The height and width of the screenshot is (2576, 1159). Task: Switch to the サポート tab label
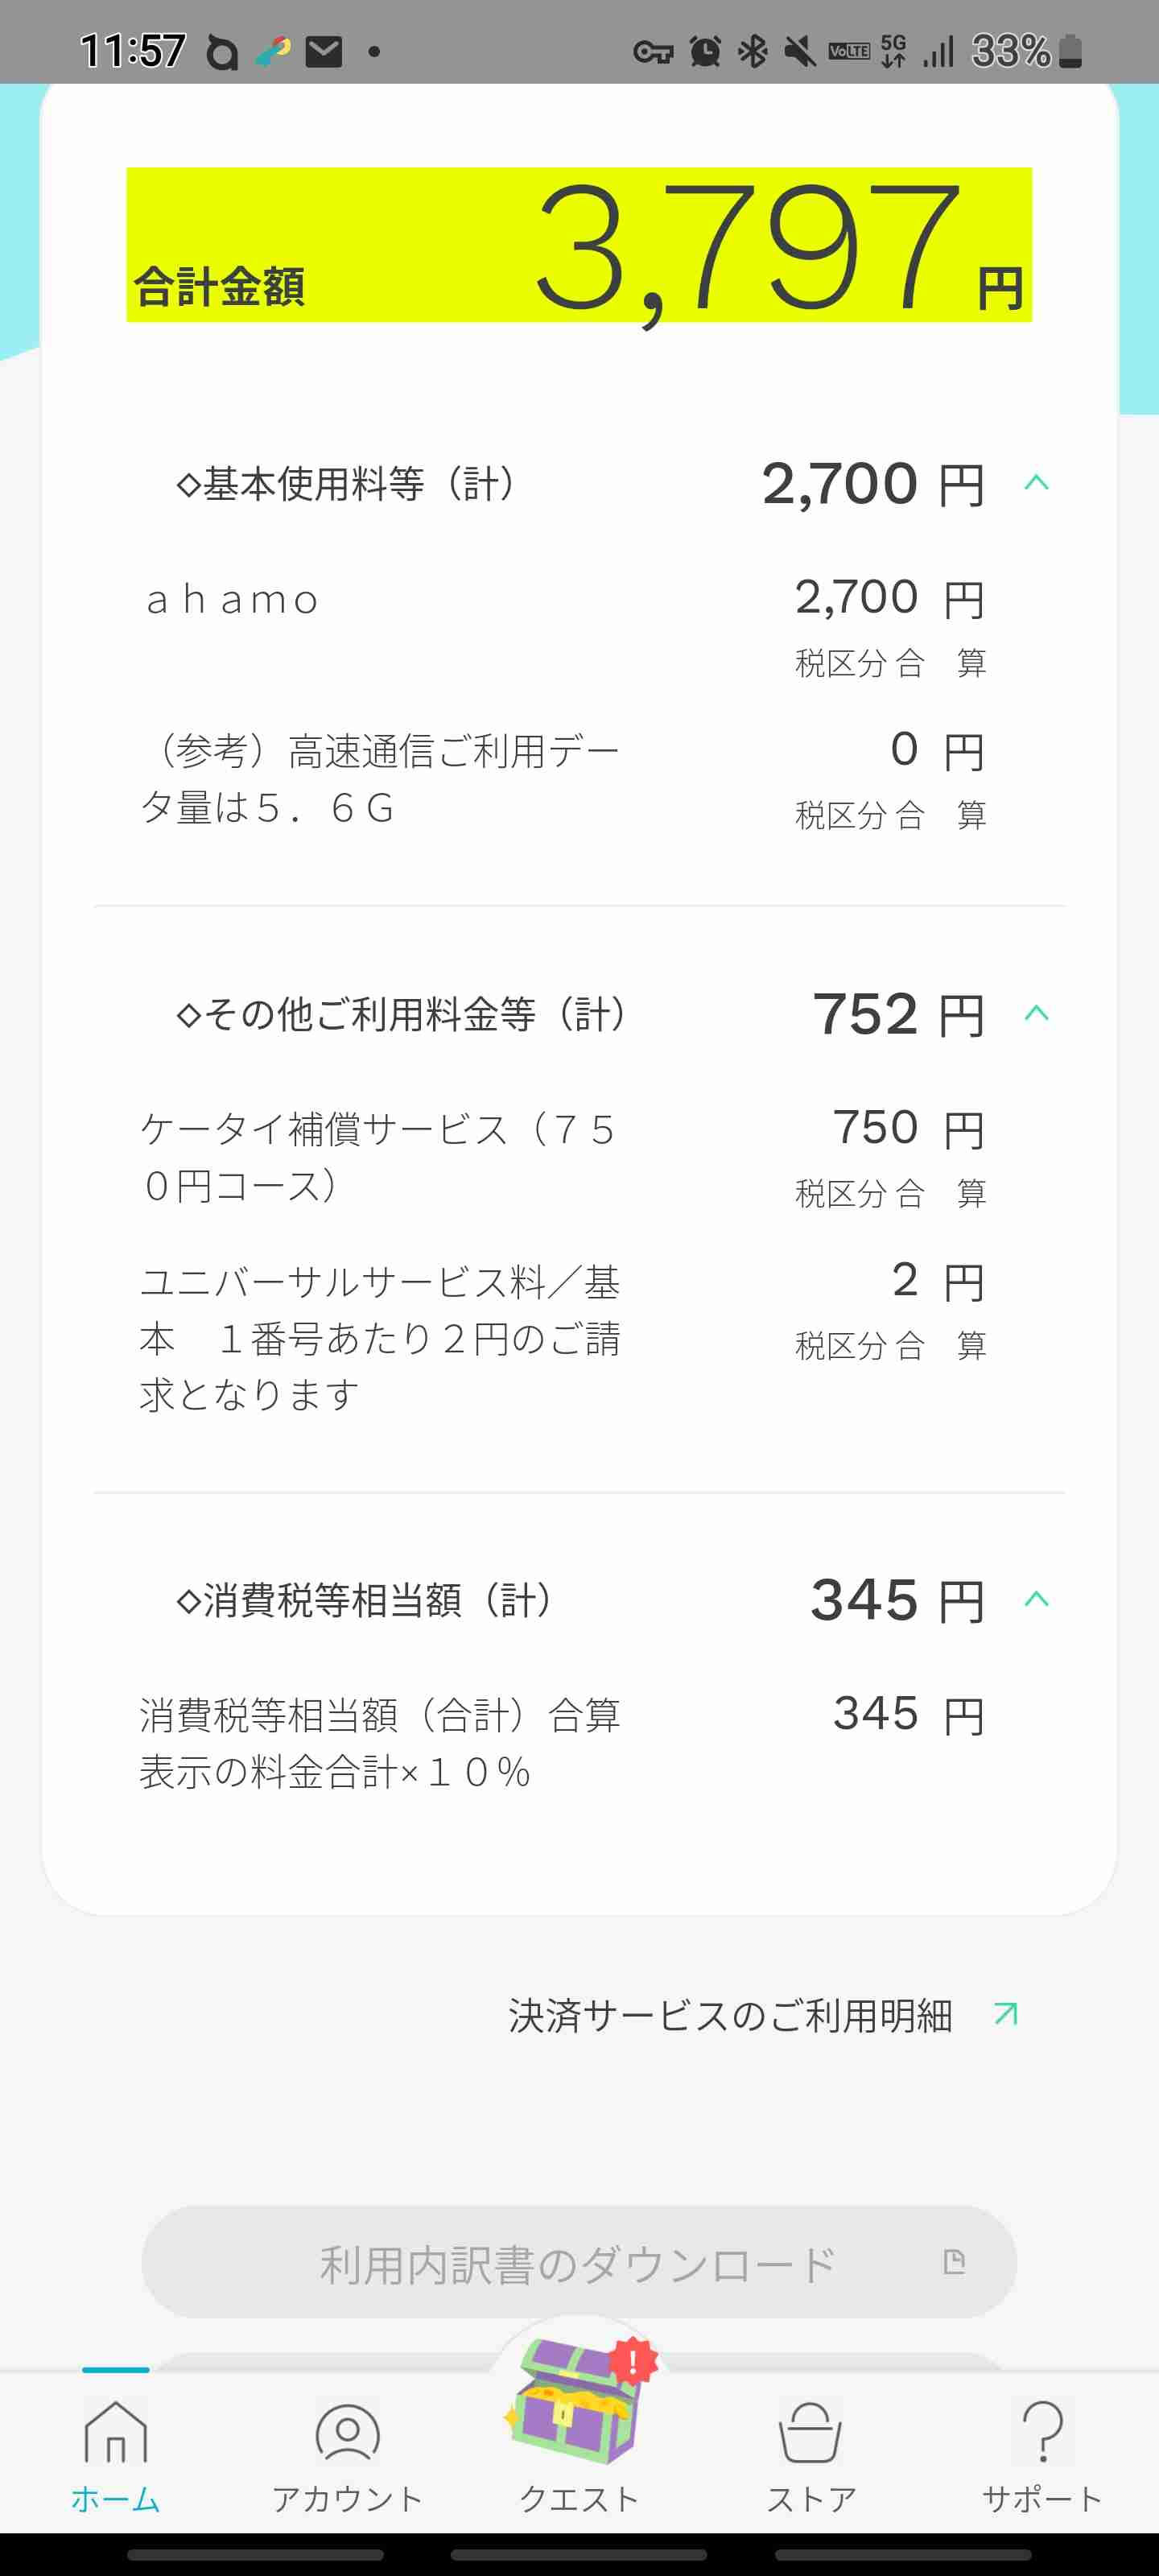pyautogui.click(x=1042, y=2499)
